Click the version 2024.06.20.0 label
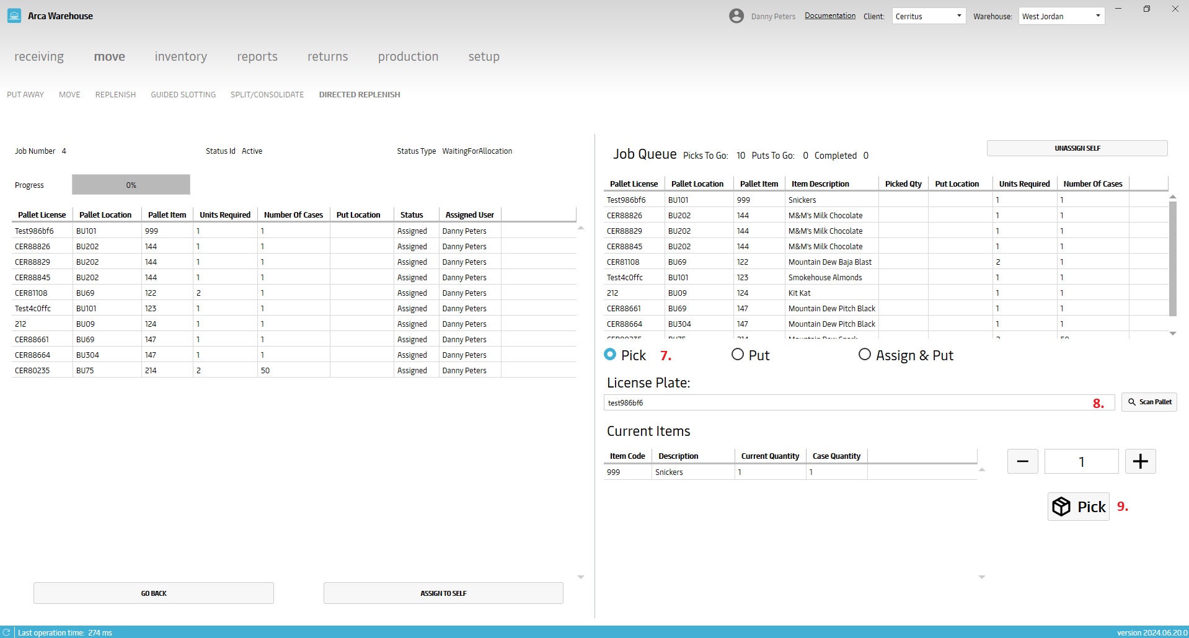Viewport: 1189px width, 638px height. 1152,632
